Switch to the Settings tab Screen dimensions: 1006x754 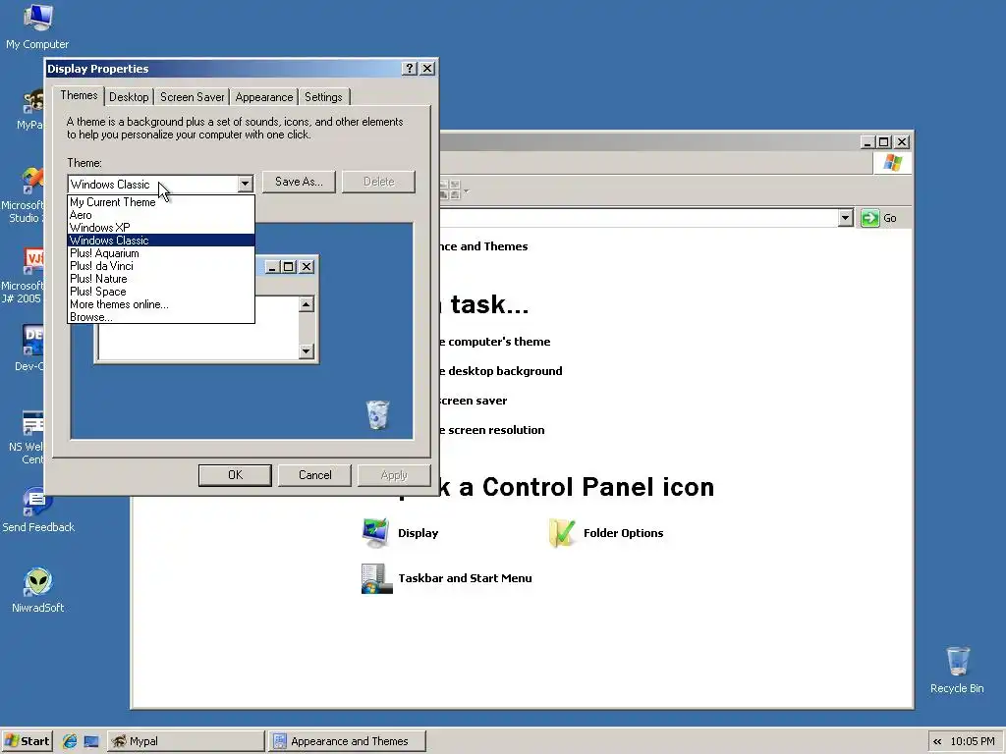click(323, 97)
